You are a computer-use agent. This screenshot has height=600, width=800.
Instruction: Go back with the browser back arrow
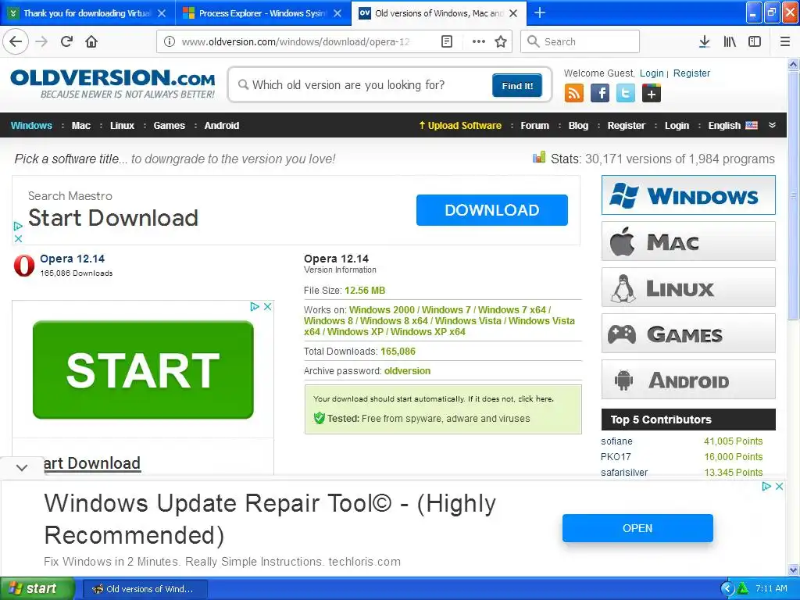pyautogui.click(x=16, y=41)
